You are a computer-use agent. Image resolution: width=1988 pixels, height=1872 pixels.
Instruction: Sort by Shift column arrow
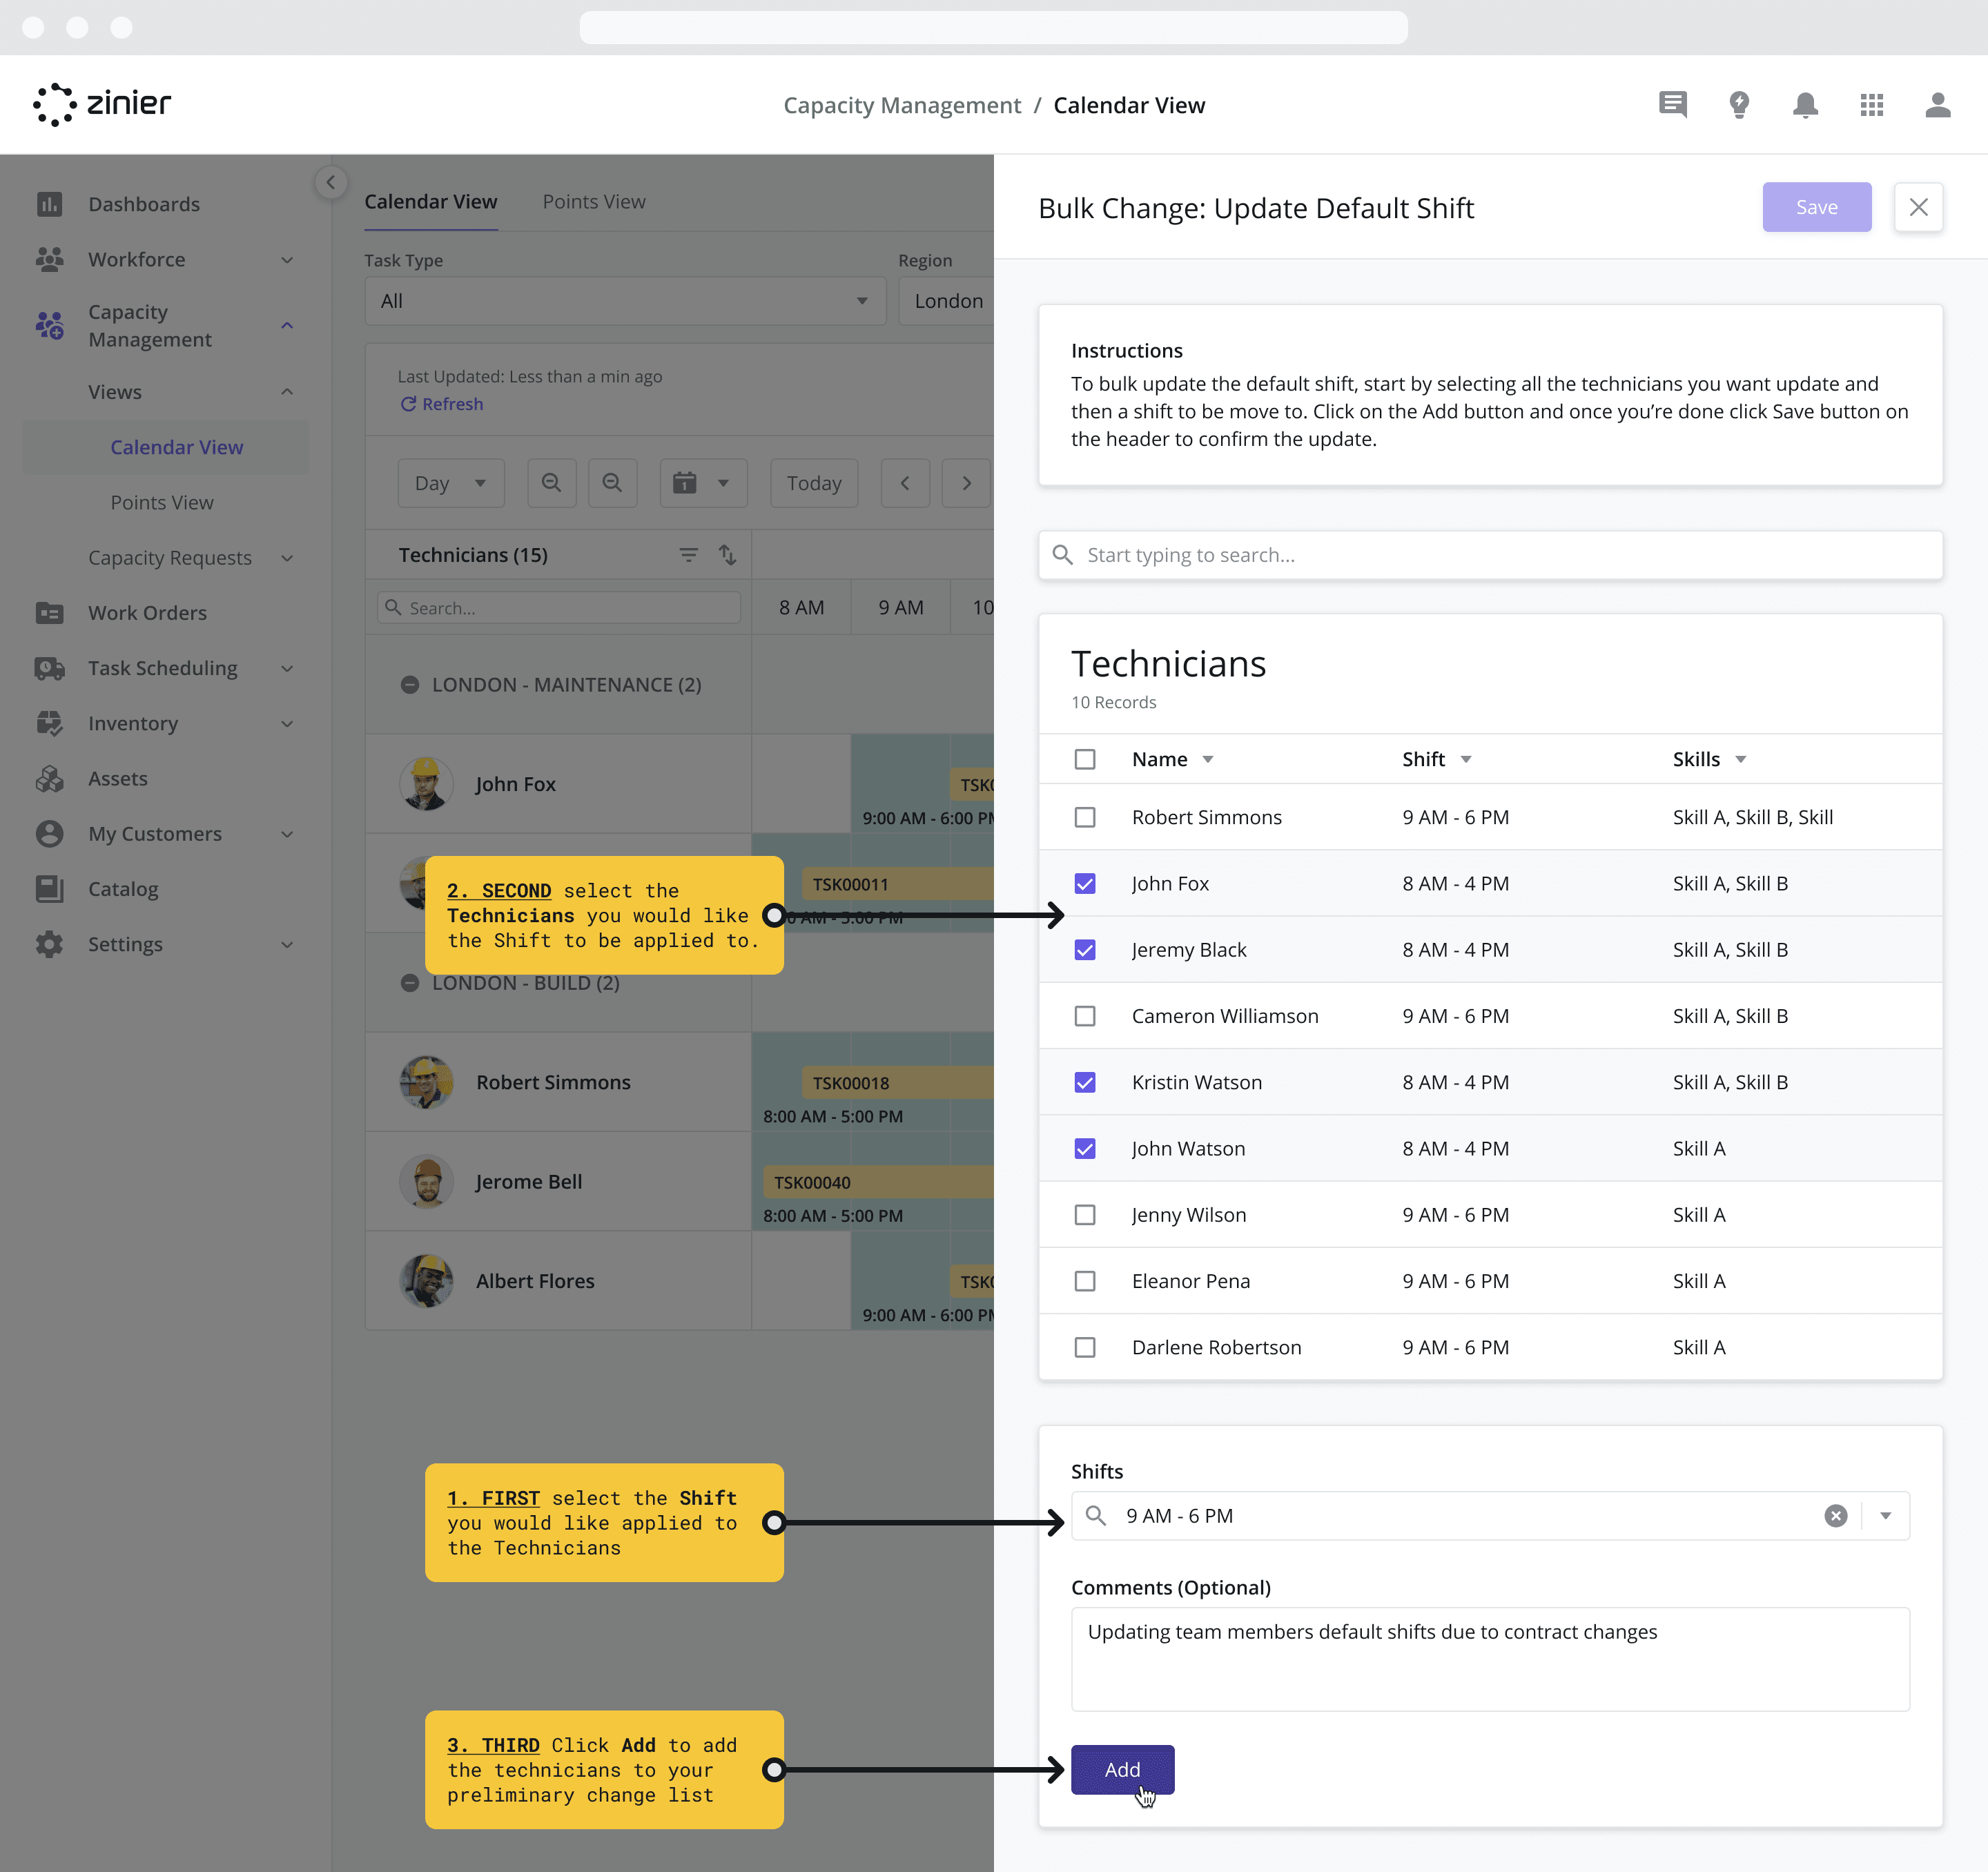click(x=1466, y=760)
